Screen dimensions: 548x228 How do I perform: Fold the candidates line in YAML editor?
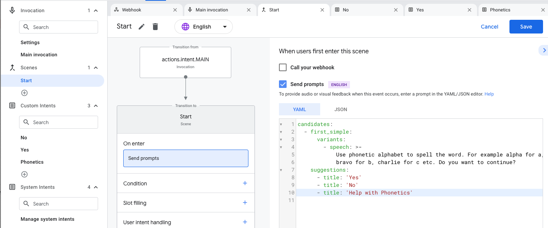281,124
